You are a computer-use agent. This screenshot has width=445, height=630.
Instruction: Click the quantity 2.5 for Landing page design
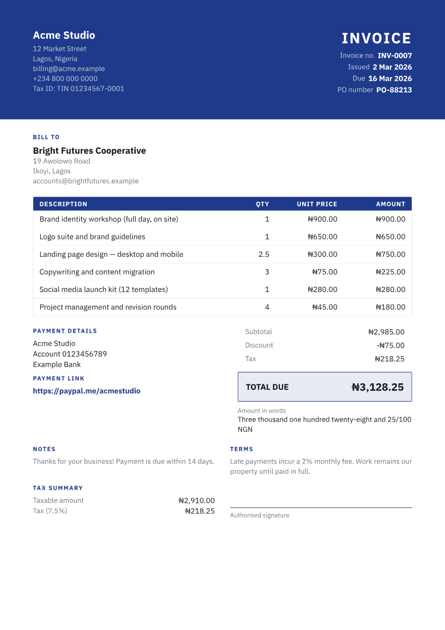pos(264,255)
